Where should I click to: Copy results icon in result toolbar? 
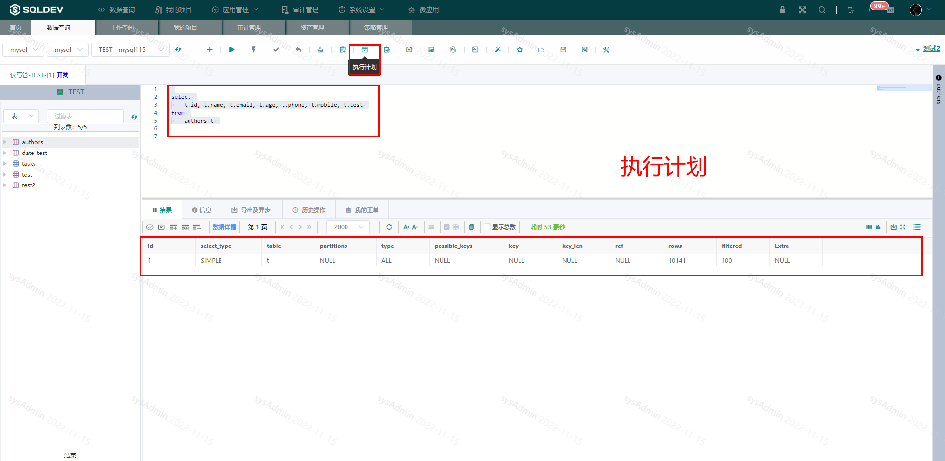click(472, 227)
